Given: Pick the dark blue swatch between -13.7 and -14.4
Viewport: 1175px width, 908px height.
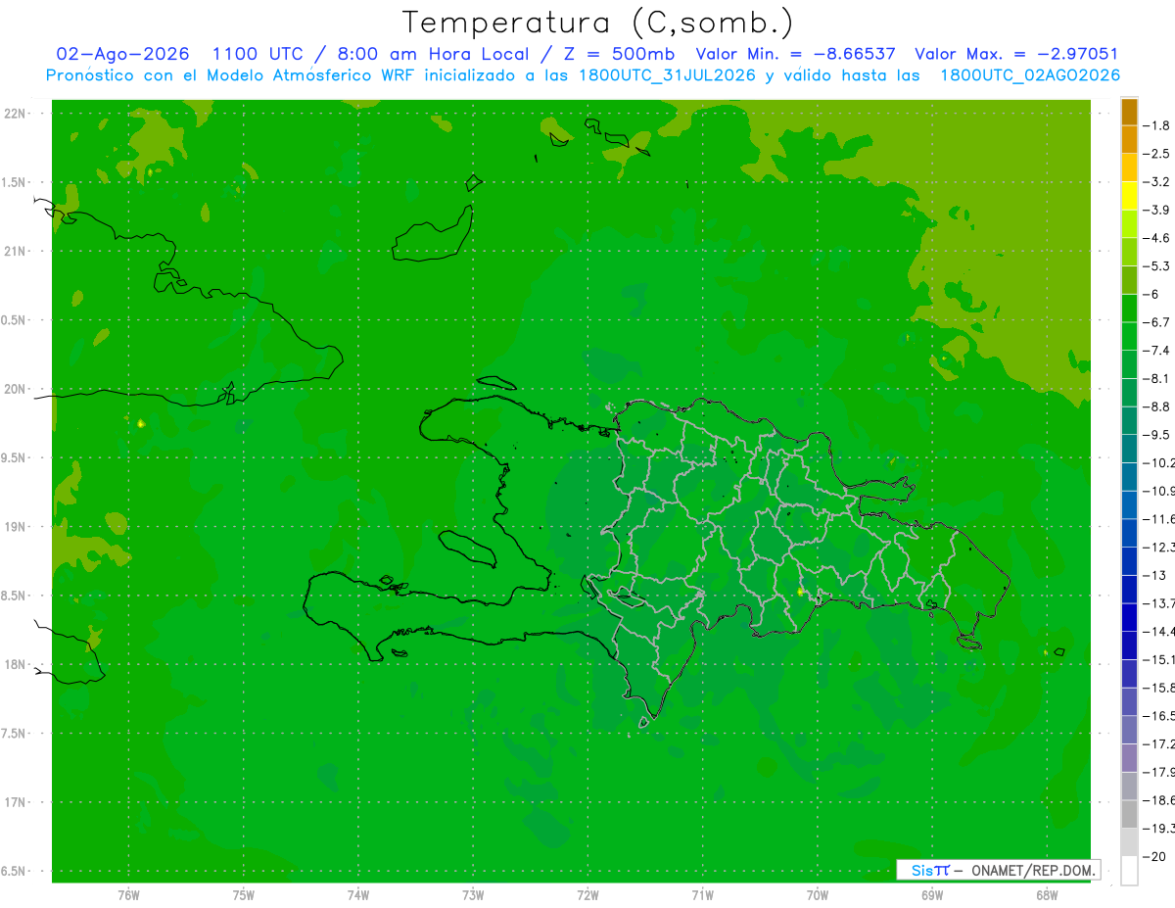Looking at the screenshot, I should tap(1129, 617).
